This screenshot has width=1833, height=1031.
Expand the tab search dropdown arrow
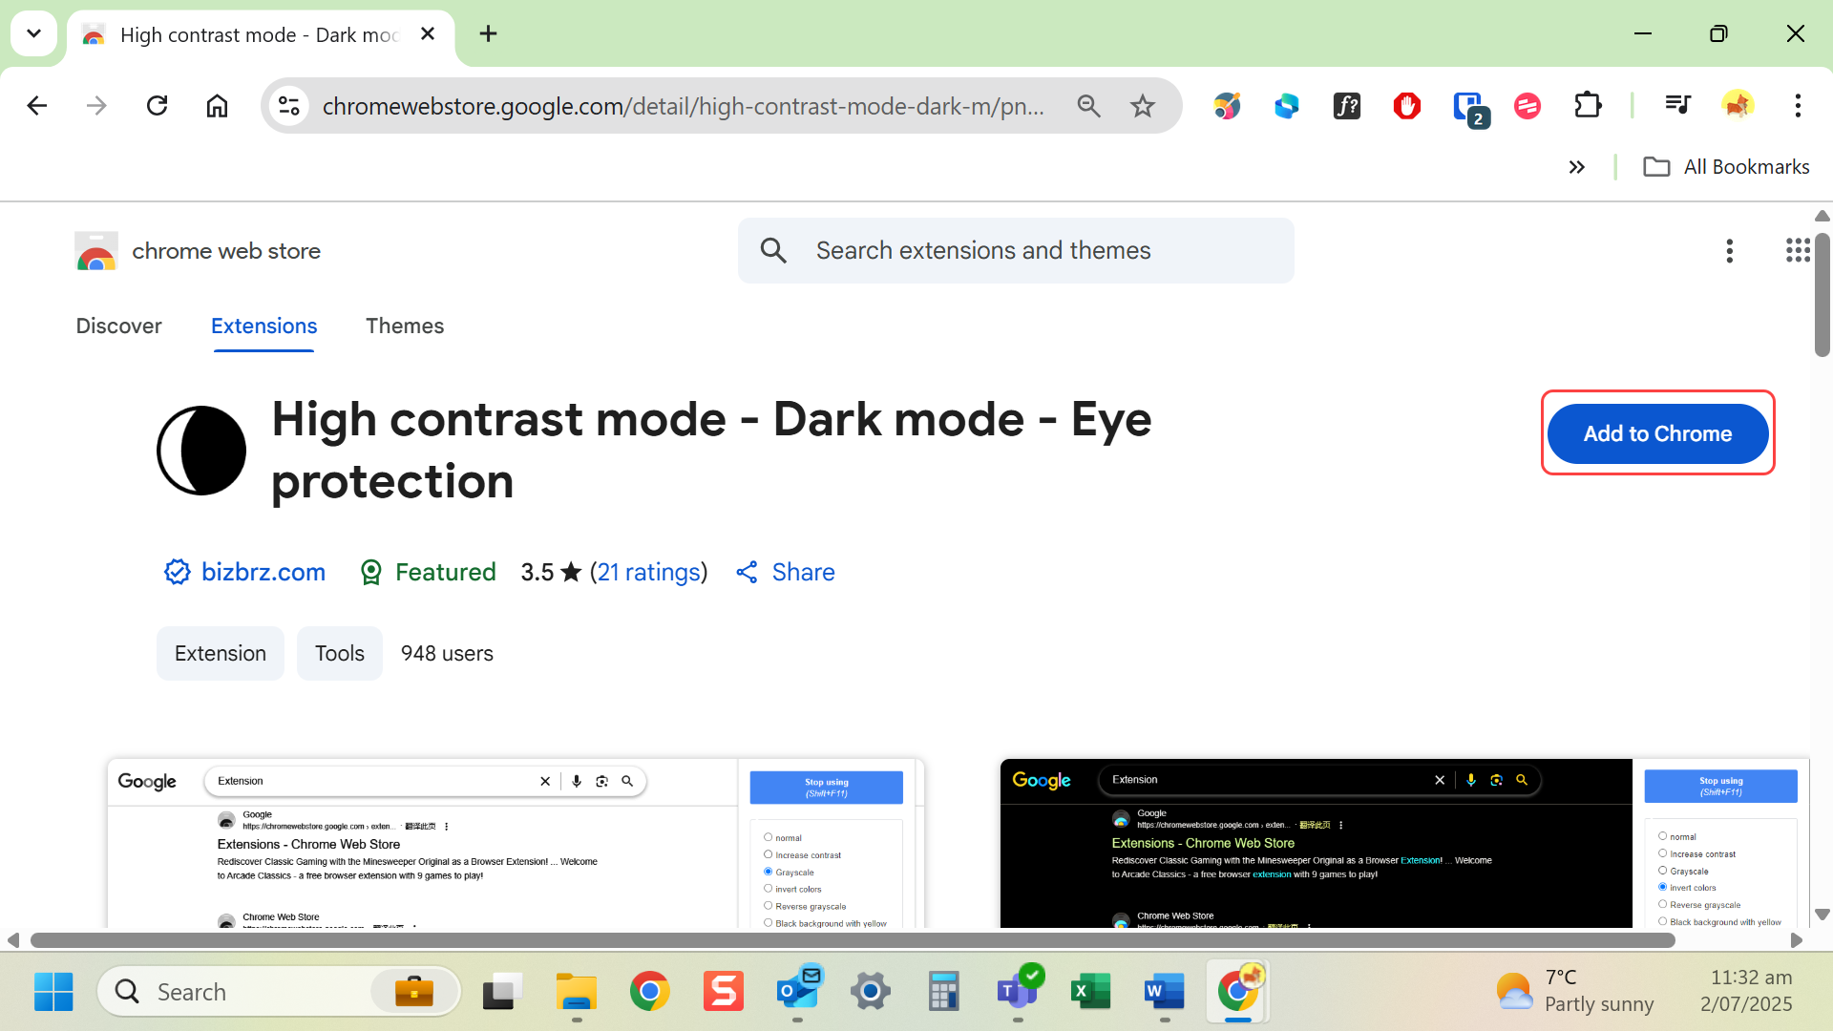tap(33, 34)
